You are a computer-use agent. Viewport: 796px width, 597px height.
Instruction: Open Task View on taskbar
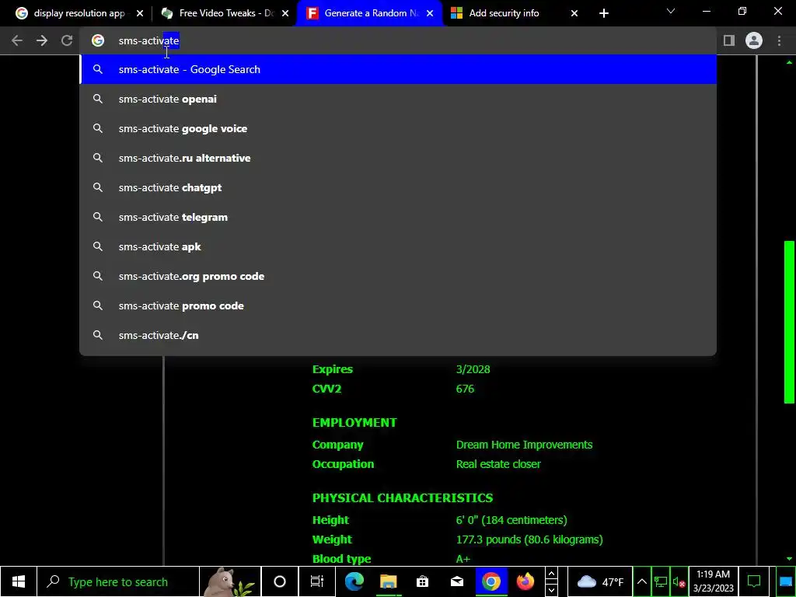click(x=317, y=581)
